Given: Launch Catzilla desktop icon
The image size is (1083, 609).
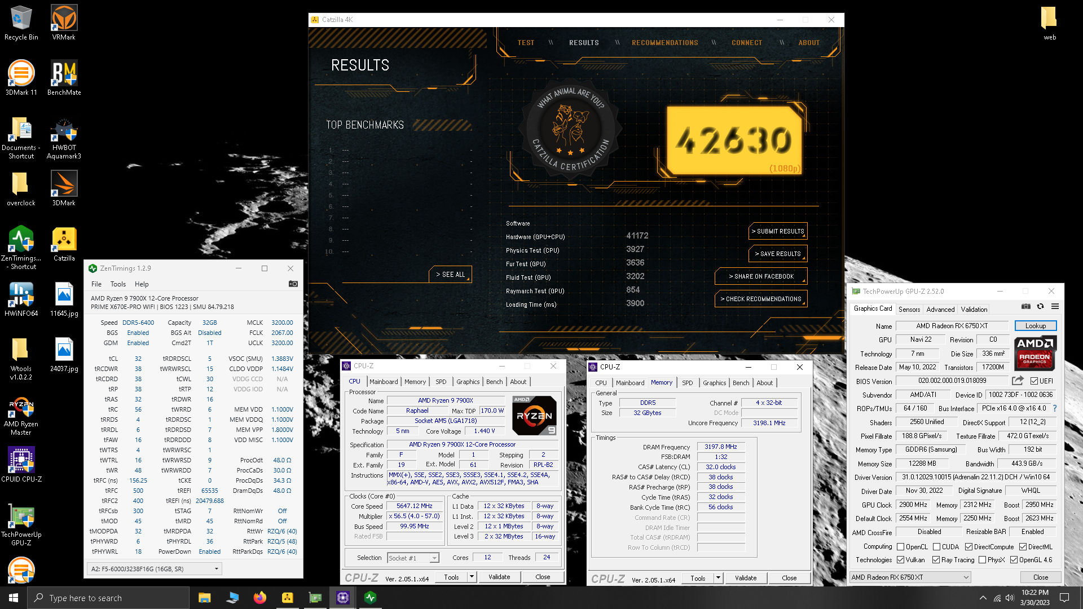Looking at the screenshot, I should [x=64, y=244].
